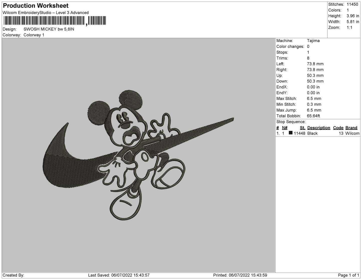
Task: Click the Page 1 of 1 indicator
Action: (x=348, y=275)
